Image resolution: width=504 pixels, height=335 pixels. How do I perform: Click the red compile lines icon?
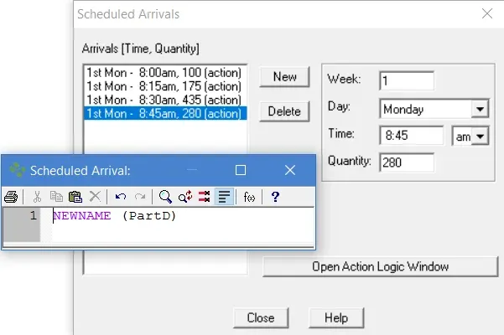tap(204, 197)
